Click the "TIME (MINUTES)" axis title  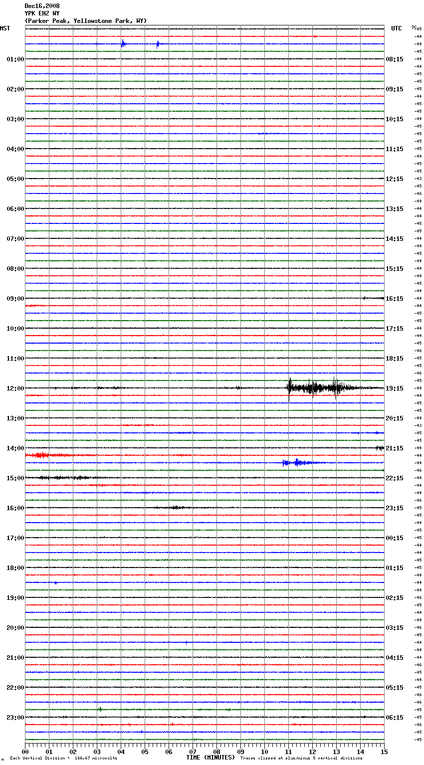pos(211,758)
